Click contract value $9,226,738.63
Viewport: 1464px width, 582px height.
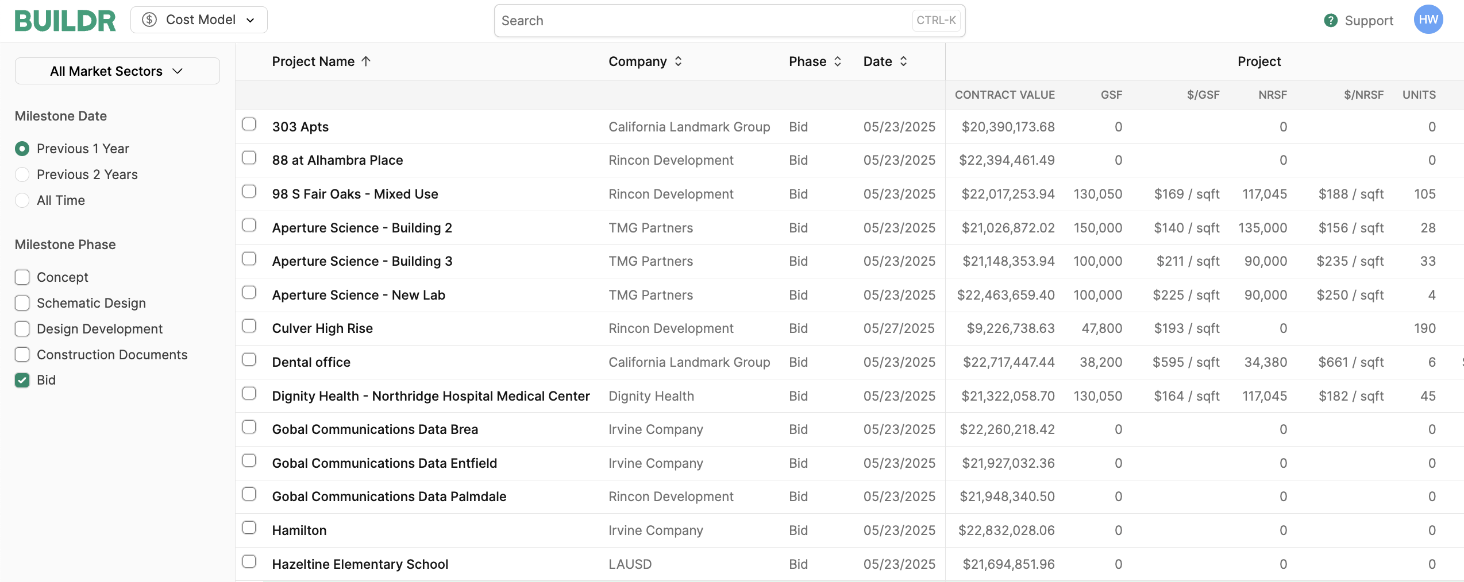[x=1011, y=328]
